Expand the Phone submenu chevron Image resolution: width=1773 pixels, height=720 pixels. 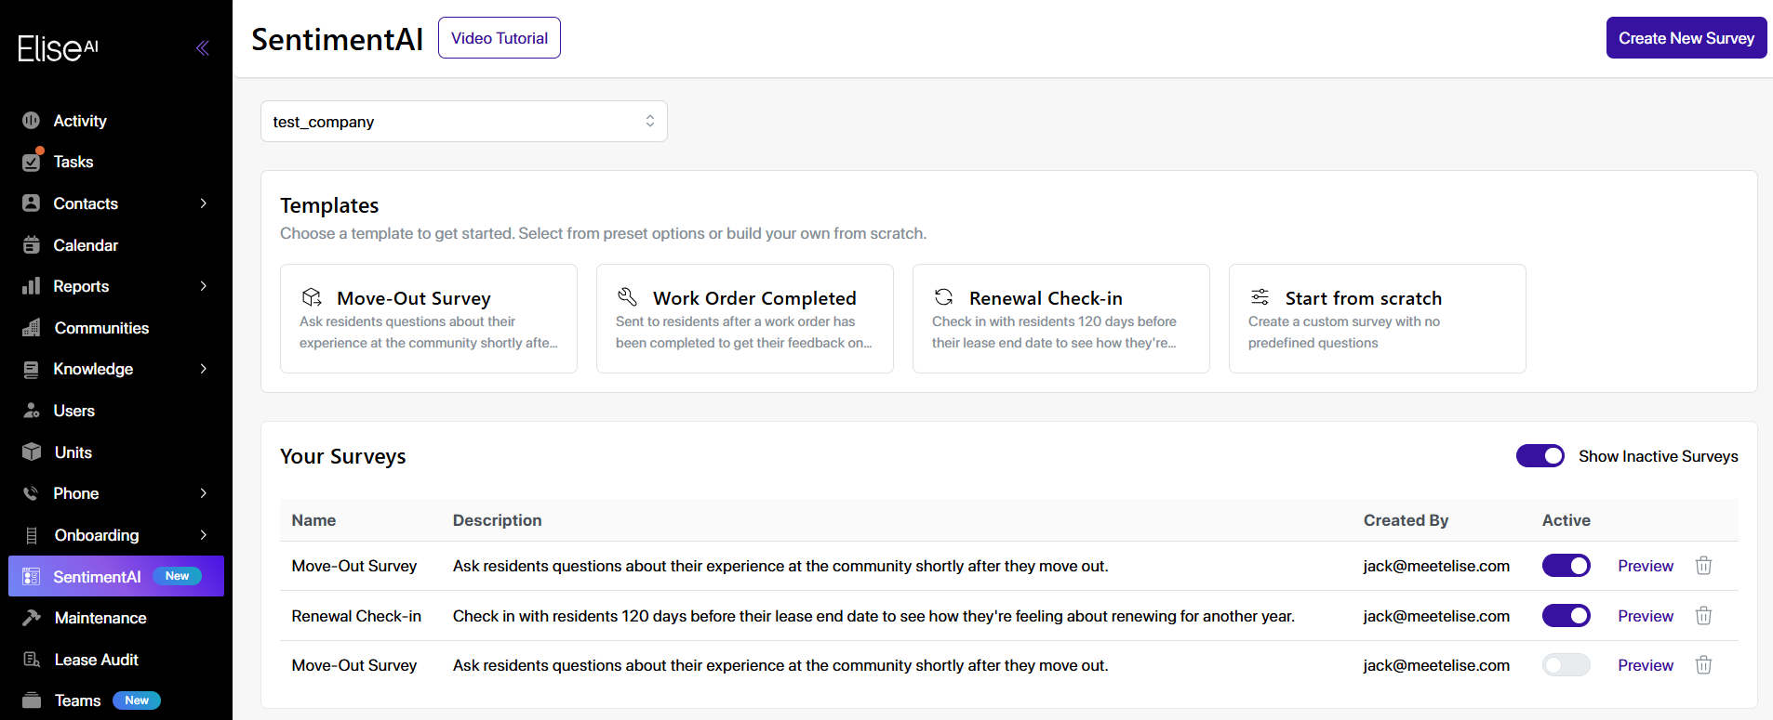[x=203, y=493]
